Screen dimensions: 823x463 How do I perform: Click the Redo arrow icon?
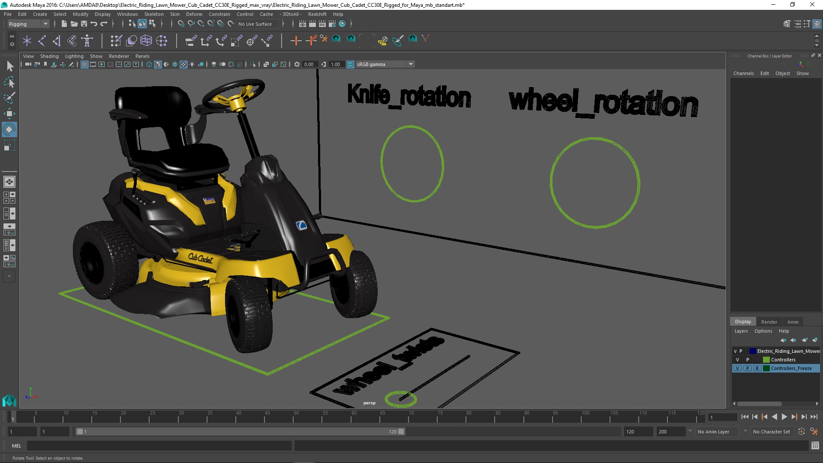click(x=104, y=24)
